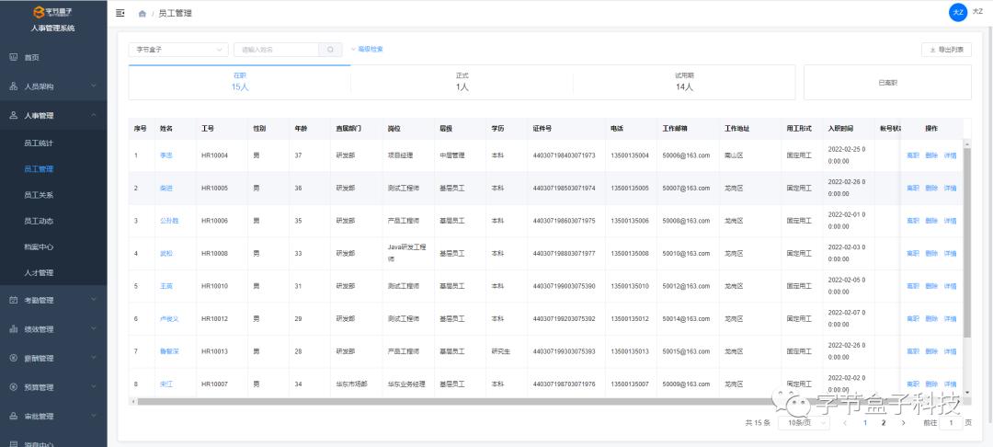Click 详情 link for HR10004 row
The height and width of the screenshot is (447, 993).
(950, 155)
